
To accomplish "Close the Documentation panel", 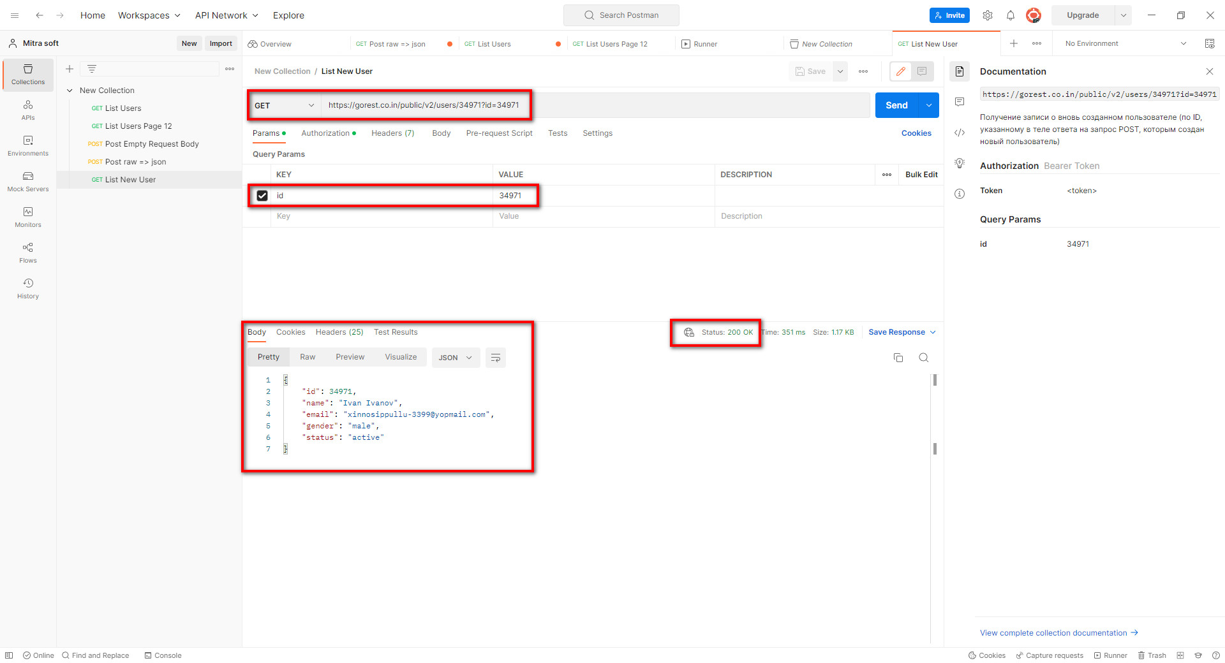I will tap(1210, 71).
